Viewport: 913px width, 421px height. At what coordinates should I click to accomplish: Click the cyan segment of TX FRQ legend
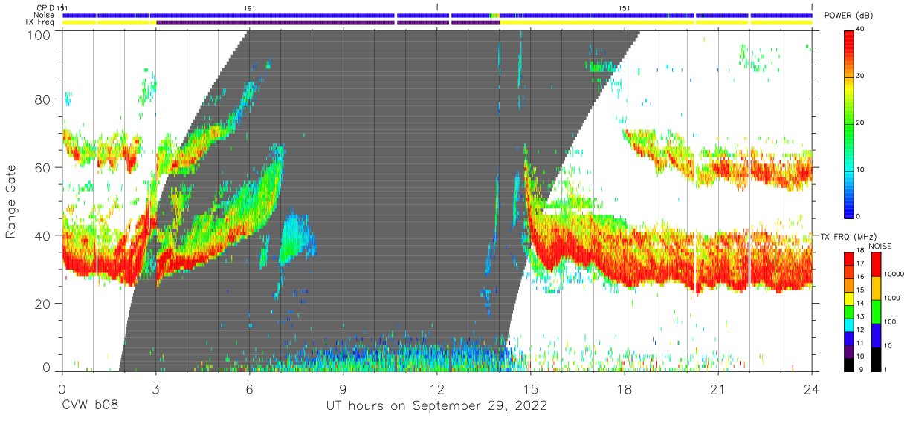click(x=850, y=324)
